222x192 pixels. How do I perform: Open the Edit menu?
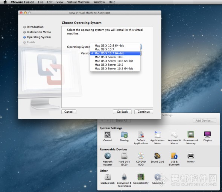click(x=50, y=2)
